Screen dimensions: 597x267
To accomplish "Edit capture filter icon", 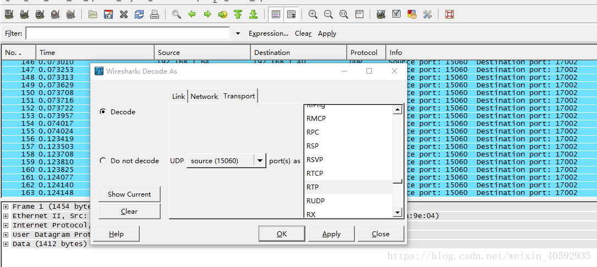I will [380, 14].
